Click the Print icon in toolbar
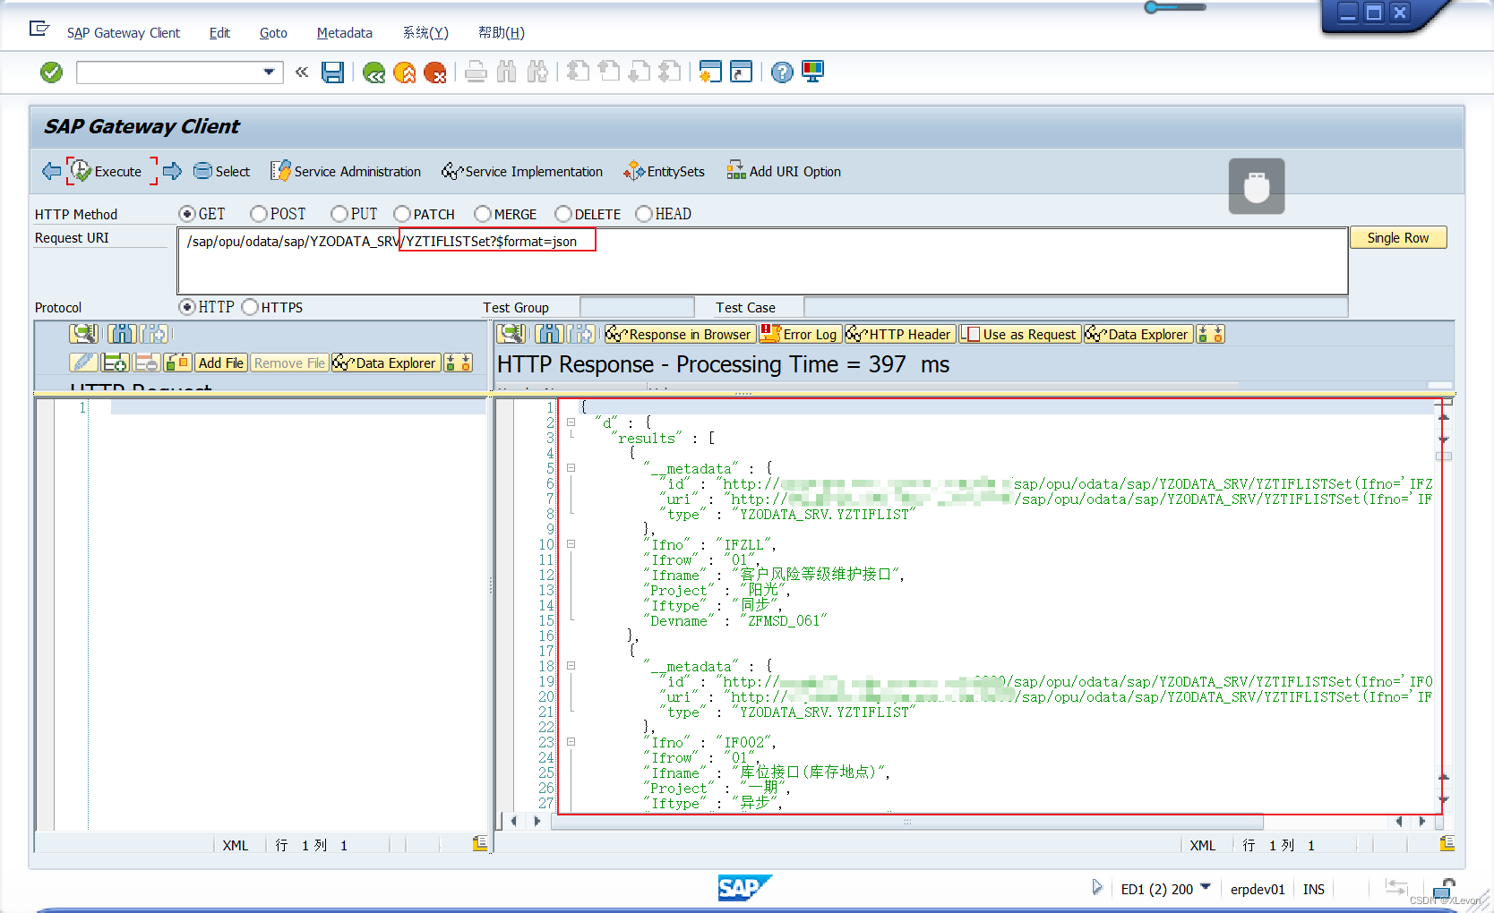 pyautogui.click(x=477, y=73)
